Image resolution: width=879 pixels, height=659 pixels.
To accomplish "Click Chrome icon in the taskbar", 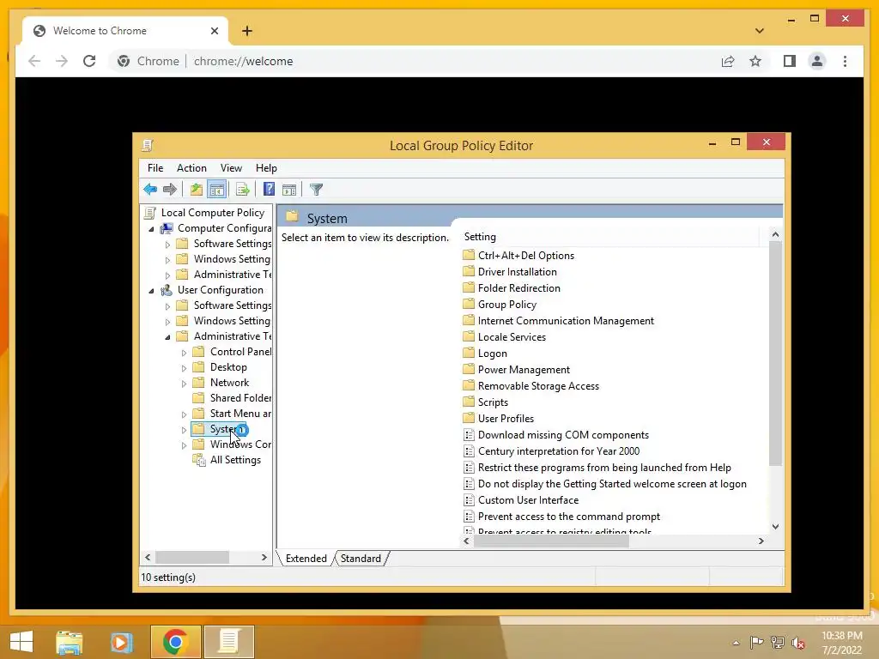I will point(175,642).
